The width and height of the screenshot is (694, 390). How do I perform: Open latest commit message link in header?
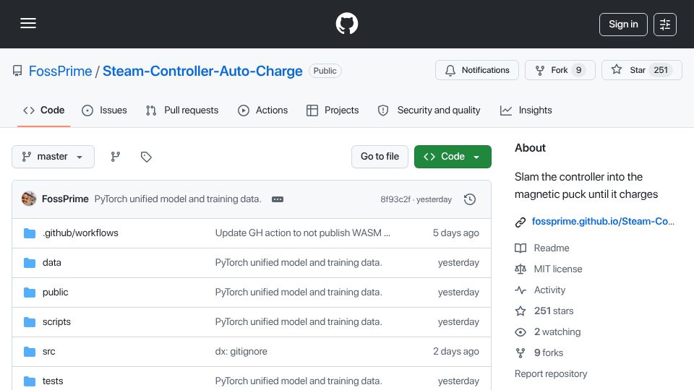coord(178,199)
